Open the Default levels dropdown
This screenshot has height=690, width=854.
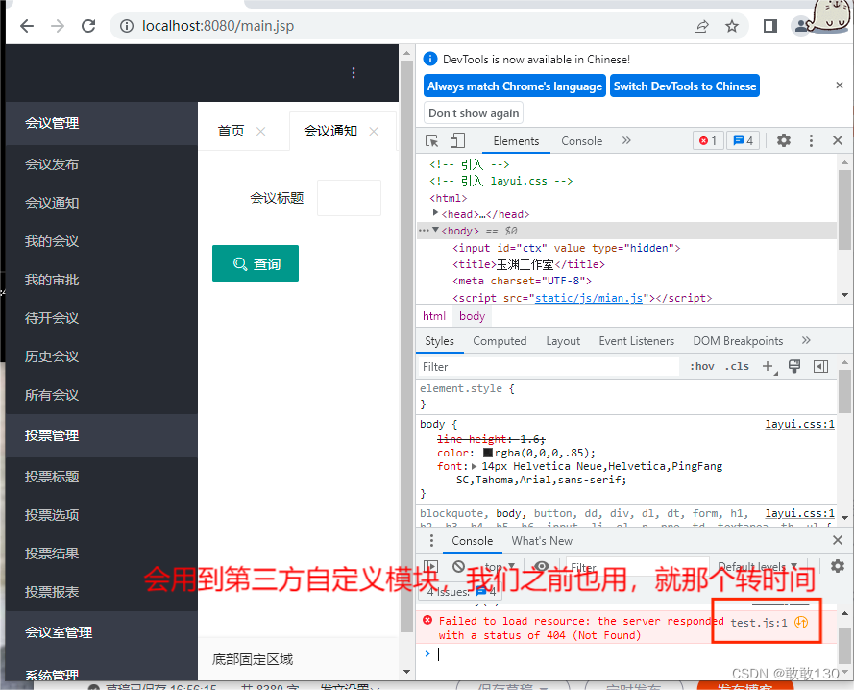click(758, 566)
